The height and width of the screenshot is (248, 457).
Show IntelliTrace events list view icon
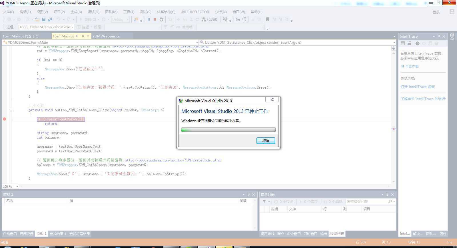pos(403,43)
